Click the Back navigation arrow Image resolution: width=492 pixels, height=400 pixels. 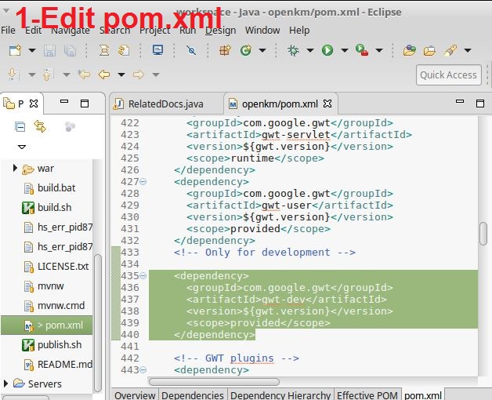(103, 75)
